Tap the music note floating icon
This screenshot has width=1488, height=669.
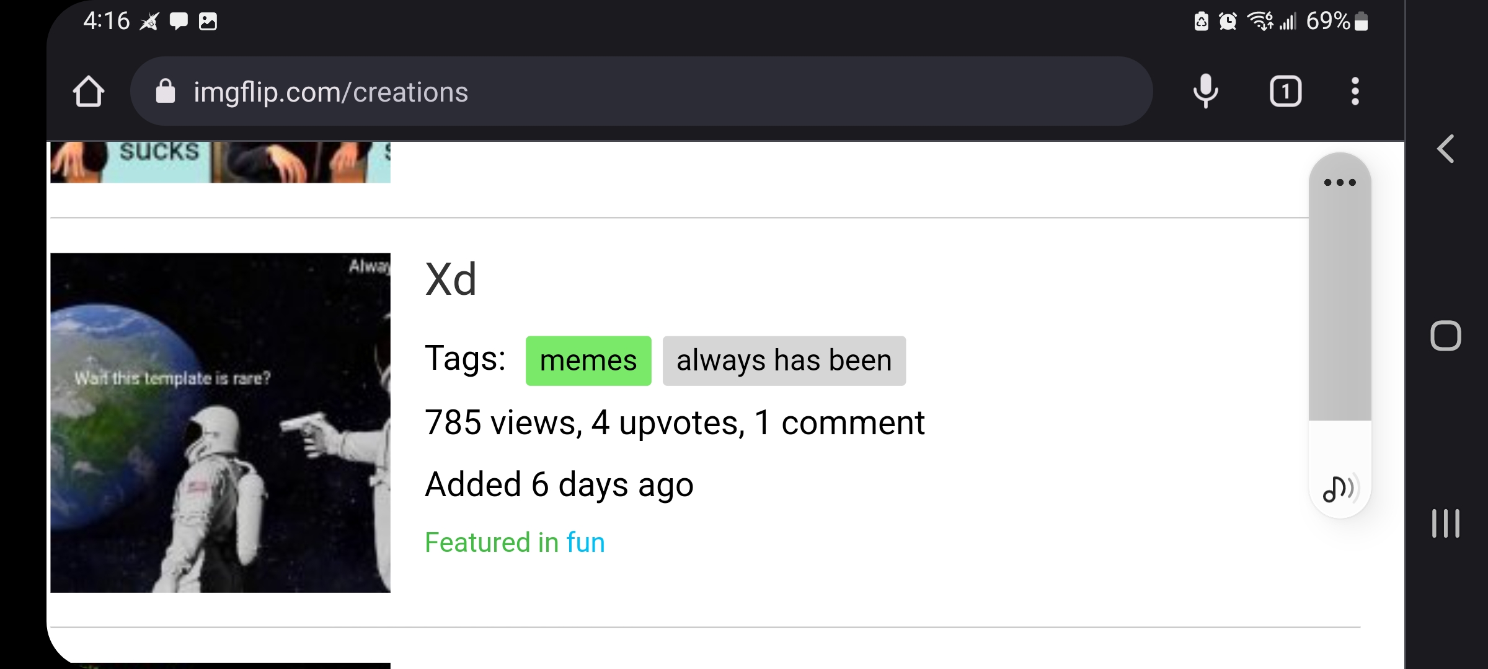coord(1341,489)
